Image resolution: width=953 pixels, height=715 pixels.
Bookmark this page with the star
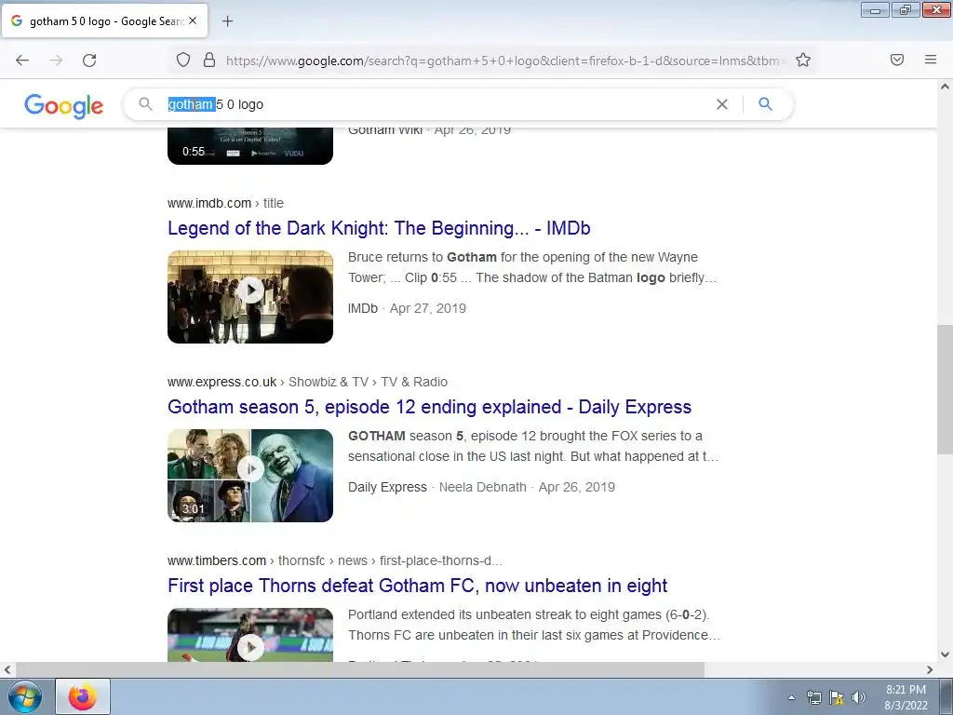(803, 60)
